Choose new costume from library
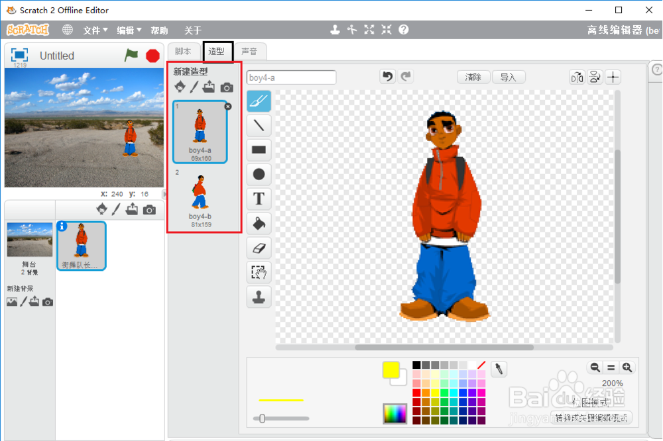This screenshot has height=441, width=663. point(180,87)
